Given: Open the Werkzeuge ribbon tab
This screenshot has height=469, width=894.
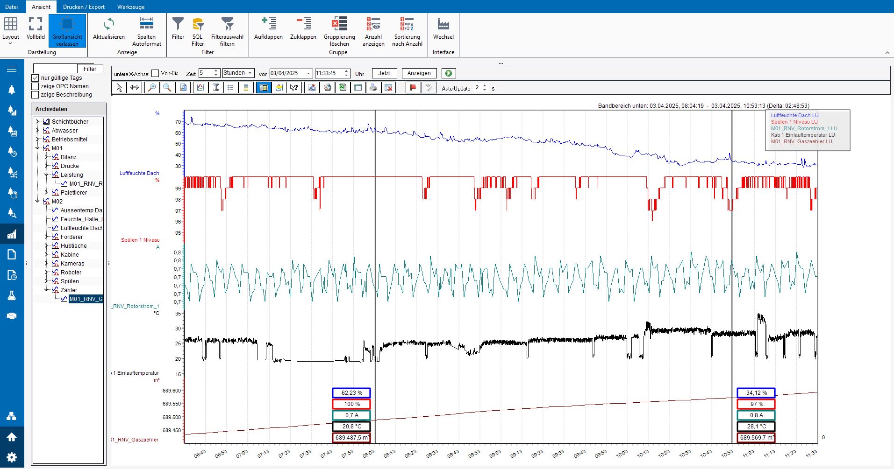Looking at the screenshot, I should tap(131, 7).
